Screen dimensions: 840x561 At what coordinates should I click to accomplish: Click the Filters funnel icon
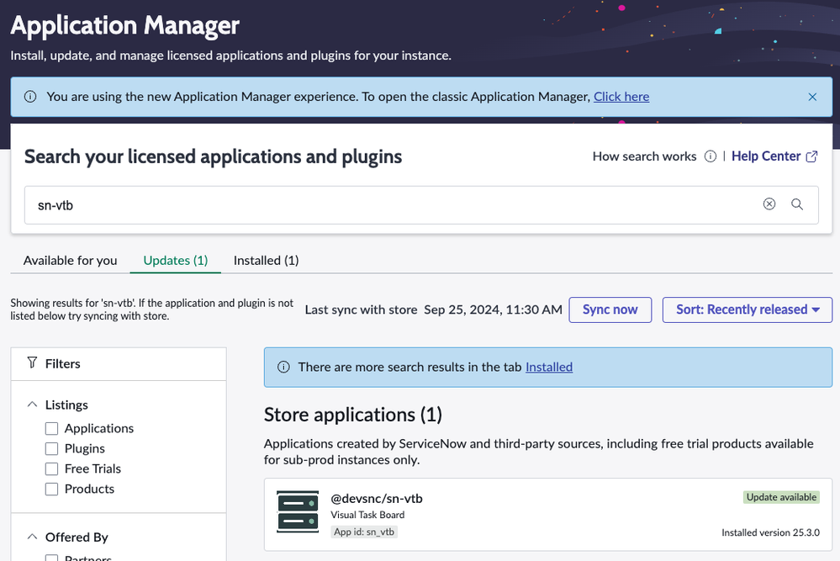tap(32, 363)
